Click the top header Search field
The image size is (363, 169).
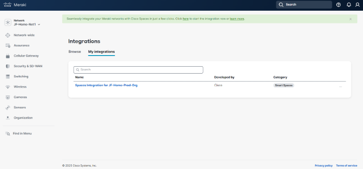point(304,5)
